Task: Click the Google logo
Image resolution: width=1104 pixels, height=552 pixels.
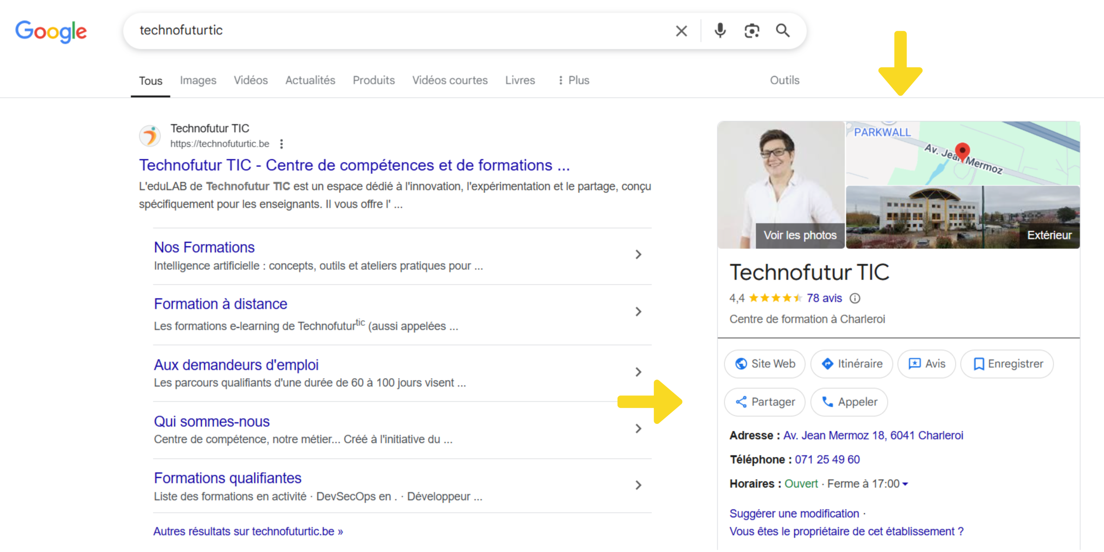Action: 51,31
